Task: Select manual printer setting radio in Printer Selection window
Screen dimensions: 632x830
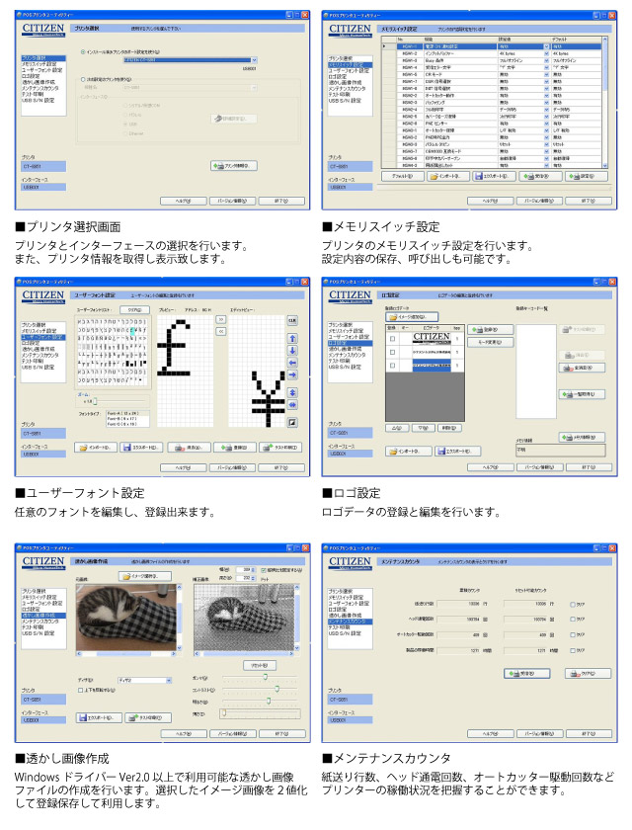Action: coord(83,79)
